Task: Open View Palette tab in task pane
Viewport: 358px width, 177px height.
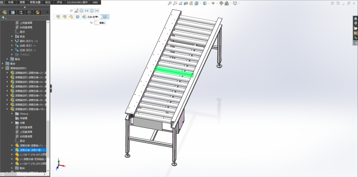Action: pos(356,33)
